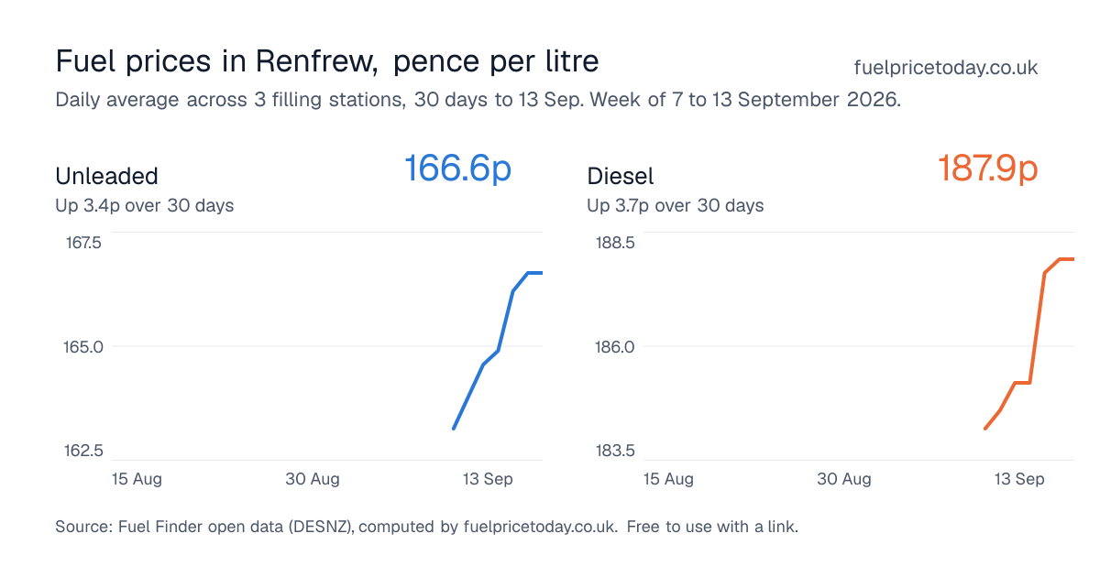Click the 188.5 axis label on the diesel chart
The image size is (1100, 577).
(615, 243)
